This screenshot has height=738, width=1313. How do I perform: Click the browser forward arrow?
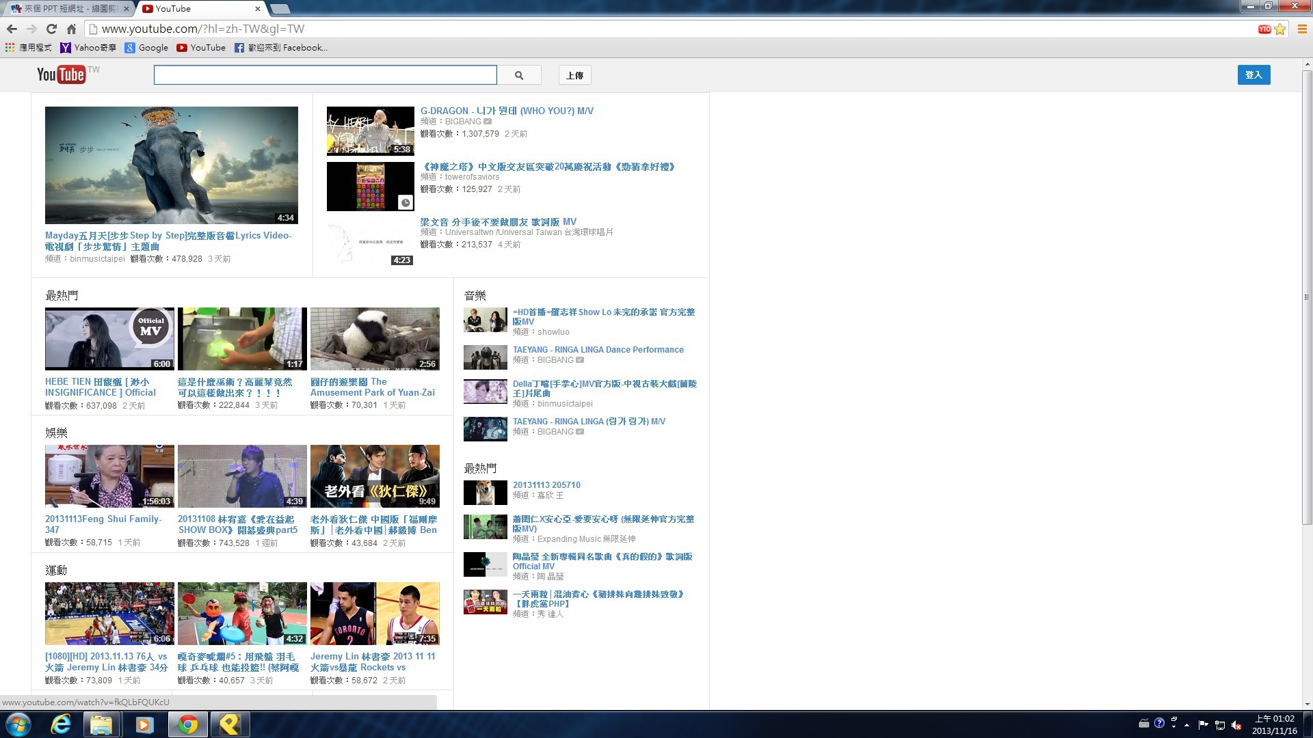pos(31,29)
